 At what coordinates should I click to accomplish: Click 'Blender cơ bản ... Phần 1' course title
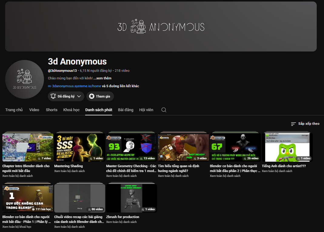pyautogui.click(x=26, y=219)
